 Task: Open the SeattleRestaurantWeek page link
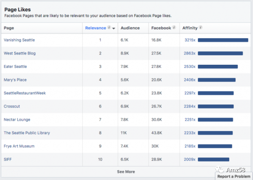point(24,93)
